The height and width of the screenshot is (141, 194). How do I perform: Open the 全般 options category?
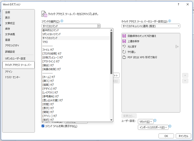click(19, 12)
